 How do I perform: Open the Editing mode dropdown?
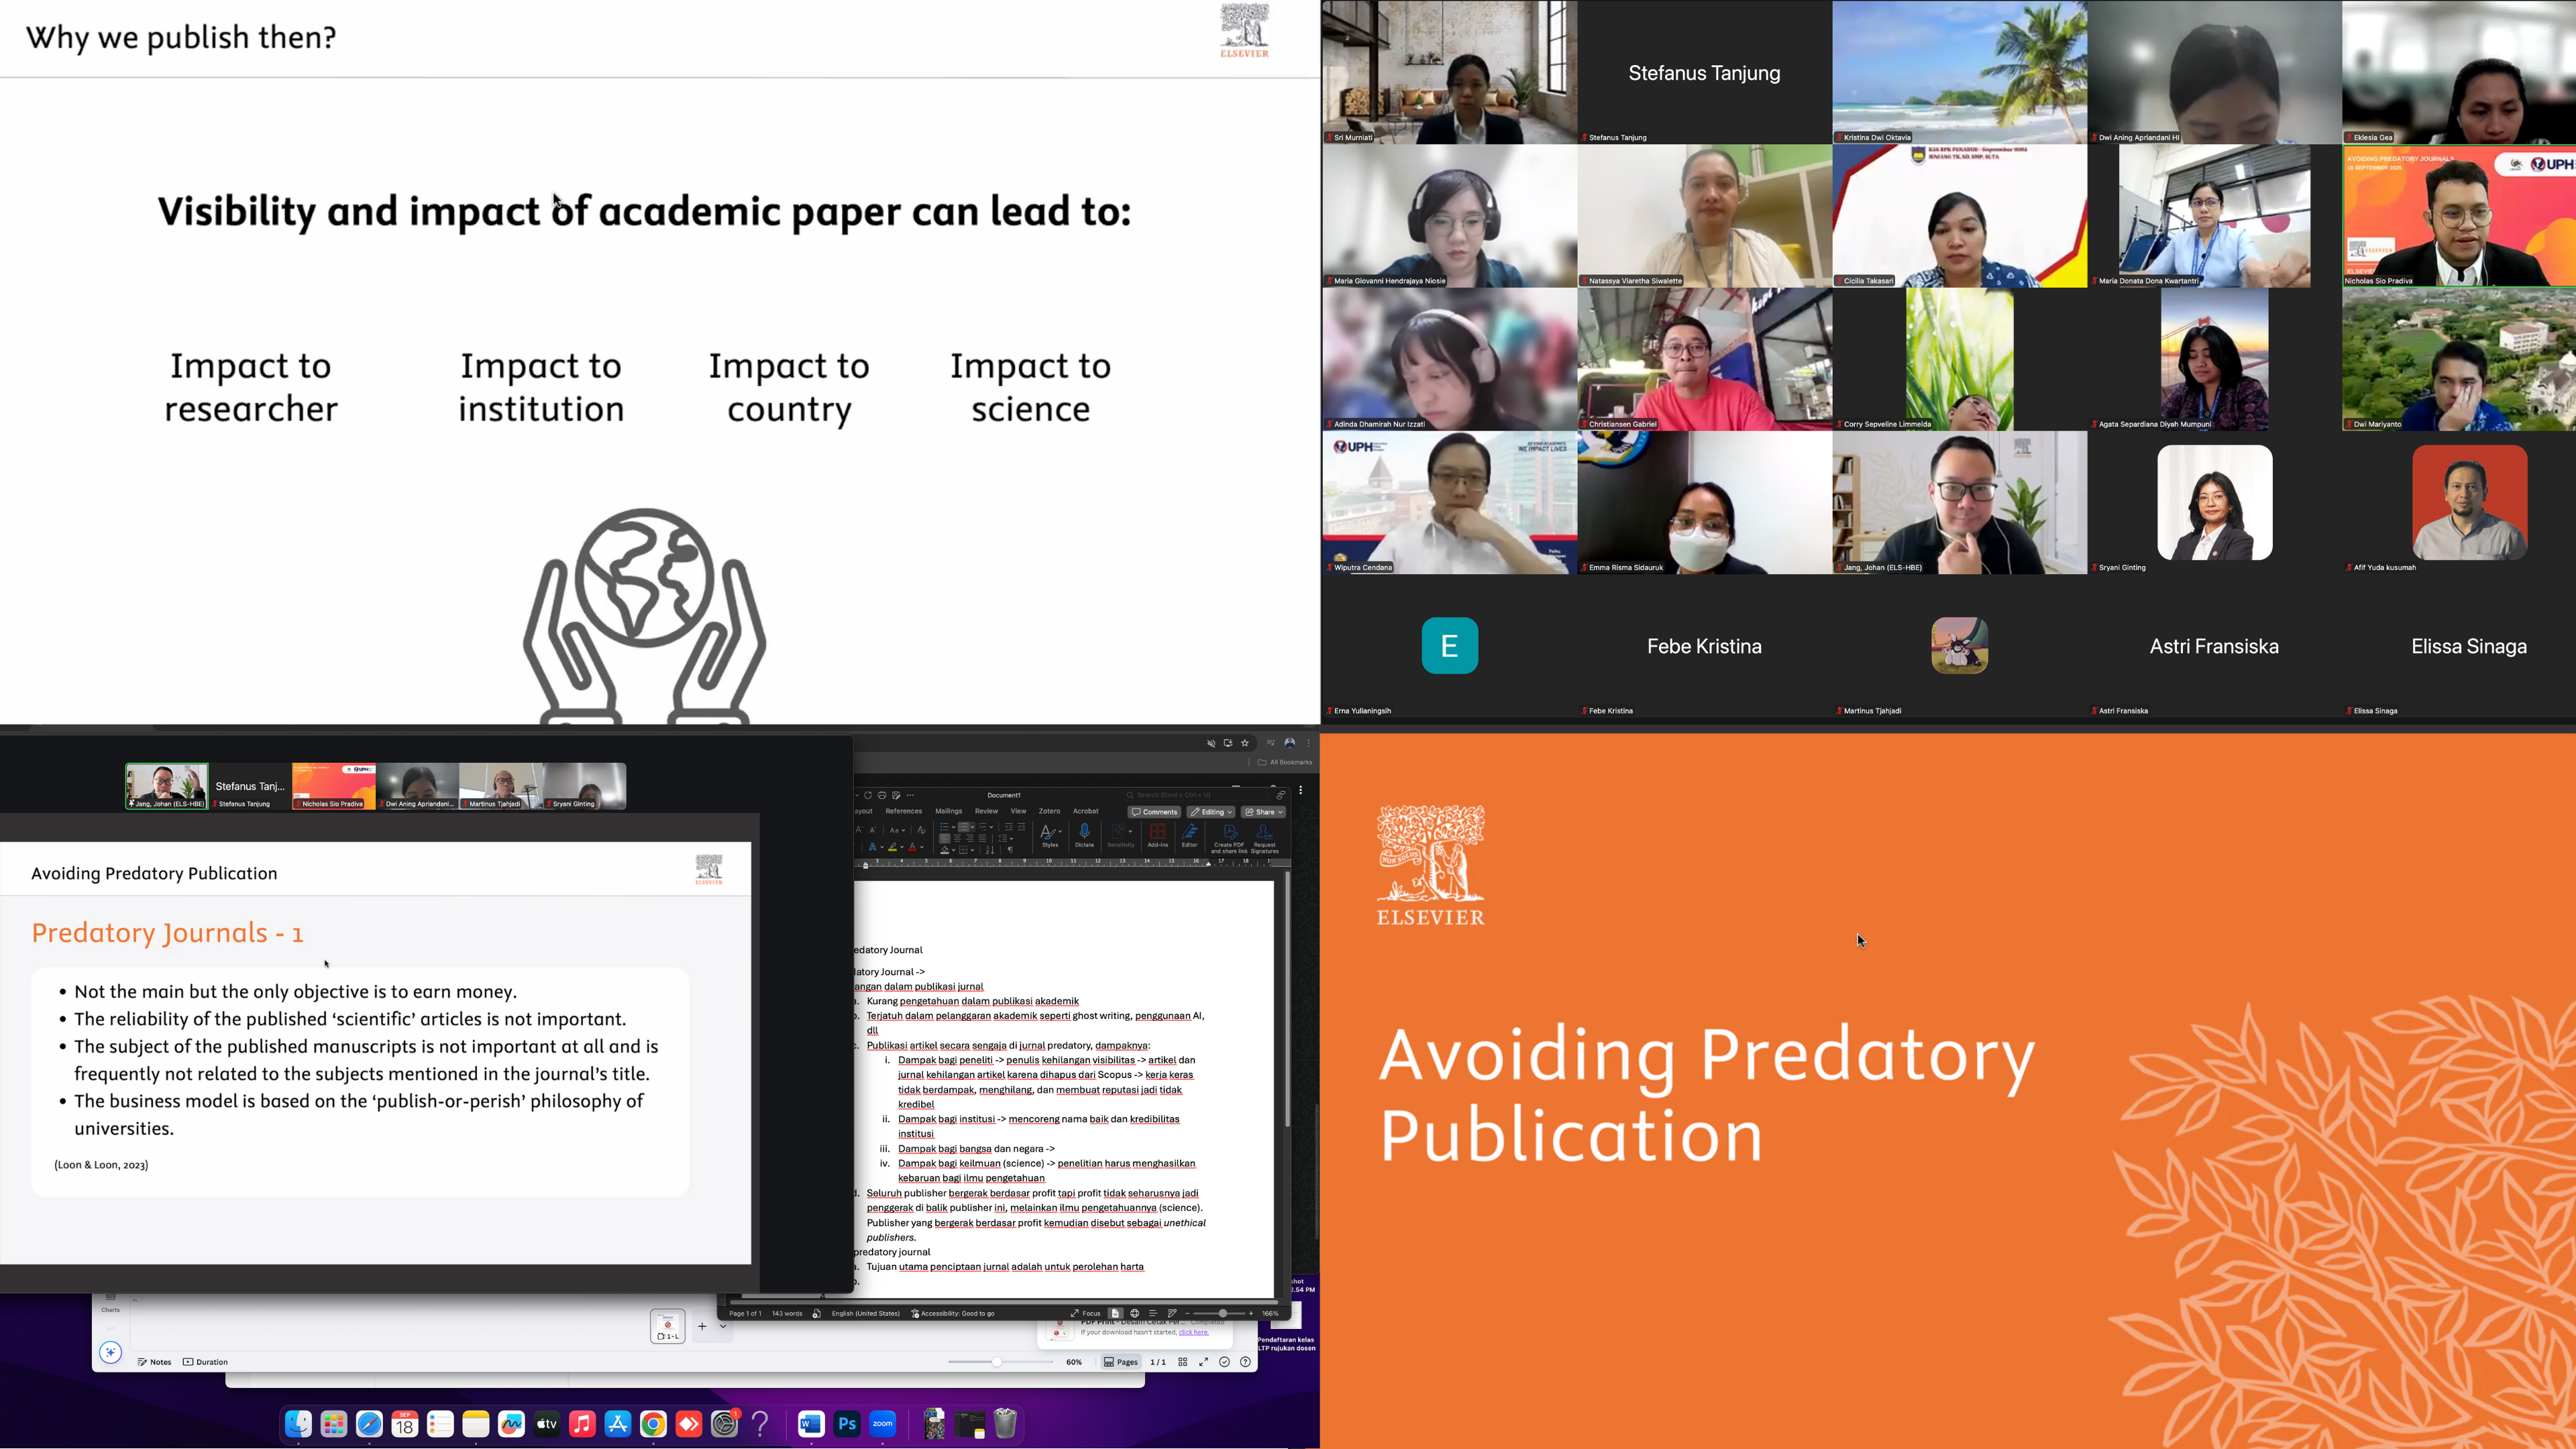tap(1211, 812)
